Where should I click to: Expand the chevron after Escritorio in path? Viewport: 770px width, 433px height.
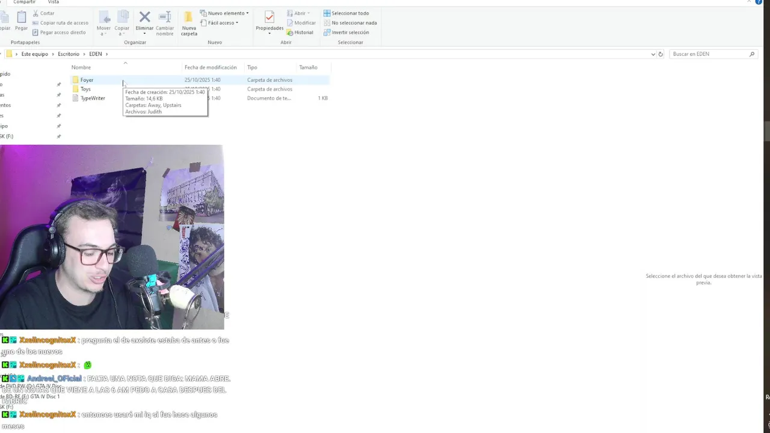(x=84, y=54)
